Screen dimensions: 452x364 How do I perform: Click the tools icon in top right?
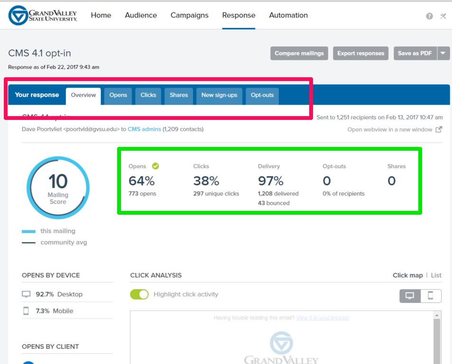pyautogui.click(x=443, y=16)
